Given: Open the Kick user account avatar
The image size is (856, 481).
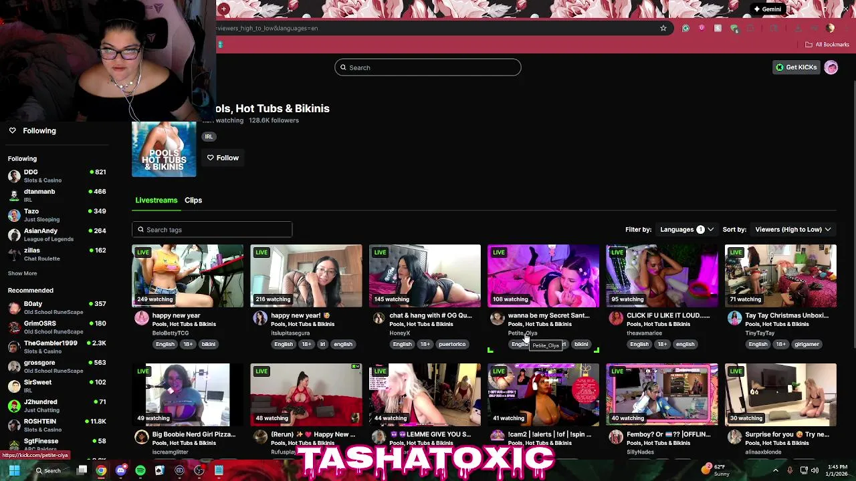Looking at the screenshot, I should (x=831, y=67).
